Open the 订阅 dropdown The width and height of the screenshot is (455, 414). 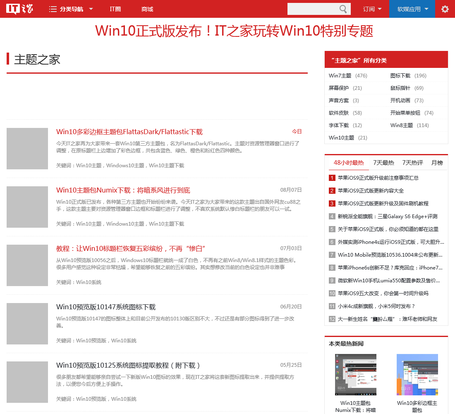[x=372, y=9]
